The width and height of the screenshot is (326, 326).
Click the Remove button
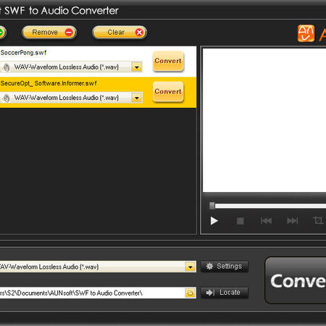point(49,33)
